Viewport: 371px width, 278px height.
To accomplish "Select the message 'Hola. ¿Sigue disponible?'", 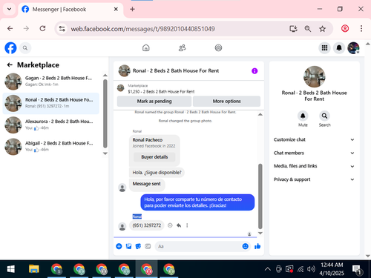I will [x=157, y=173].
